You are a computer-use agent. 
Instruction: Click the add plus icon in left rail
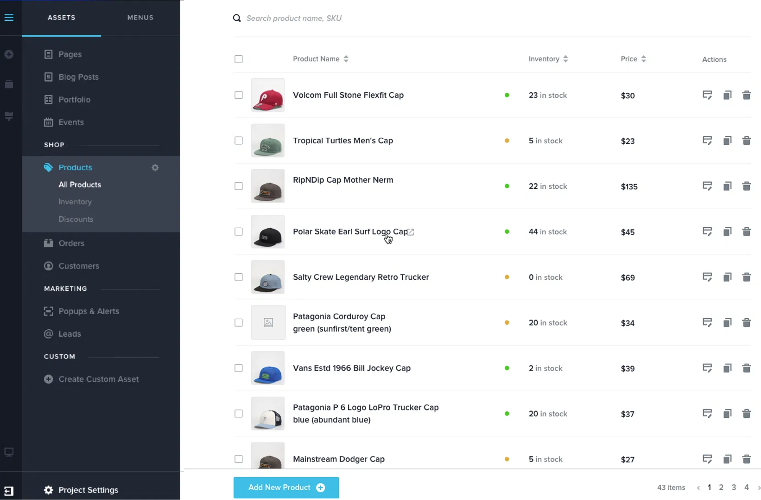coord(9,54)
